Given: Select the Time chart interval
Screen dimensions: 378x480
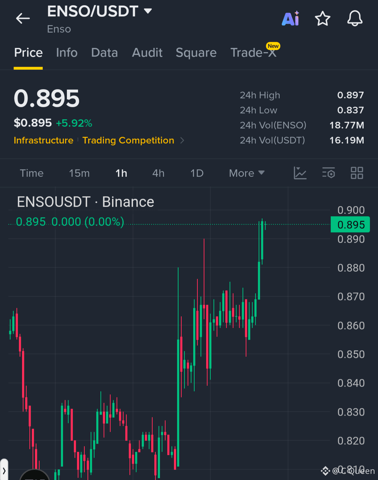Looking at the screenshot, I should pyautogui.click(x=31, y=173).
